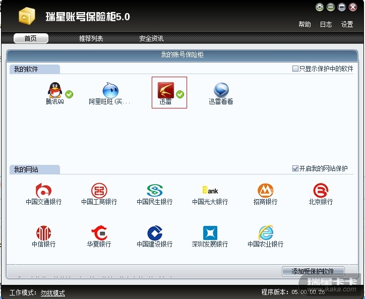Open 中国民生银行 bank icon

point(155,190)
